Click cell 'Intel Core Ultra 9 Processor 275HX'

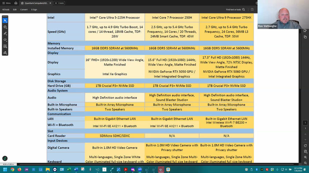point(226,17)
